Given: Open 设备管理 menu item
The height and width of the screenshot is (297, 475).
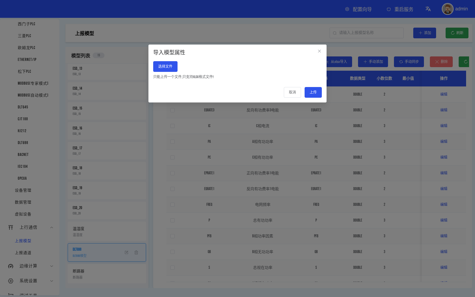Looking at the screenshot, I should (x=23, y=190).
